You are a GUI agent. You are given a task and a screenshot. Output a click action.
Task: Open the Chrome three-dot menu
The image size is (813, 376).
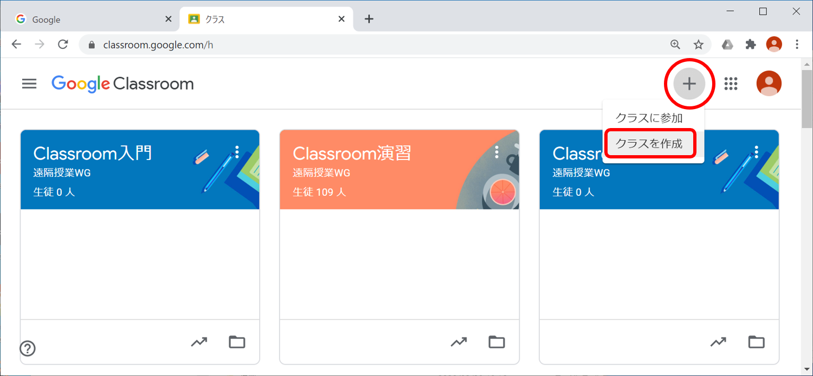[797, 44]
